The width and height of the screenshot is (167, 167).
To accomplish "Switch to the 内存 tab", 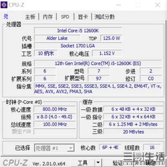I will (x=48, y=17).
